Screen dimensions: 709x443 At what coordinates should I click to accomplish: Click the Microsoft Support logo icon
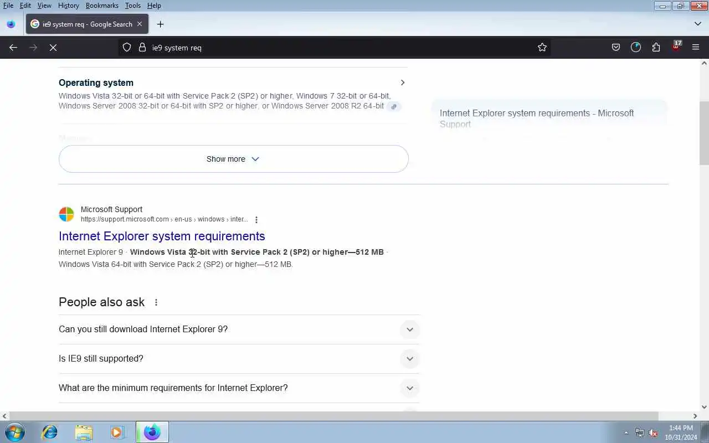tap(66, 214)
